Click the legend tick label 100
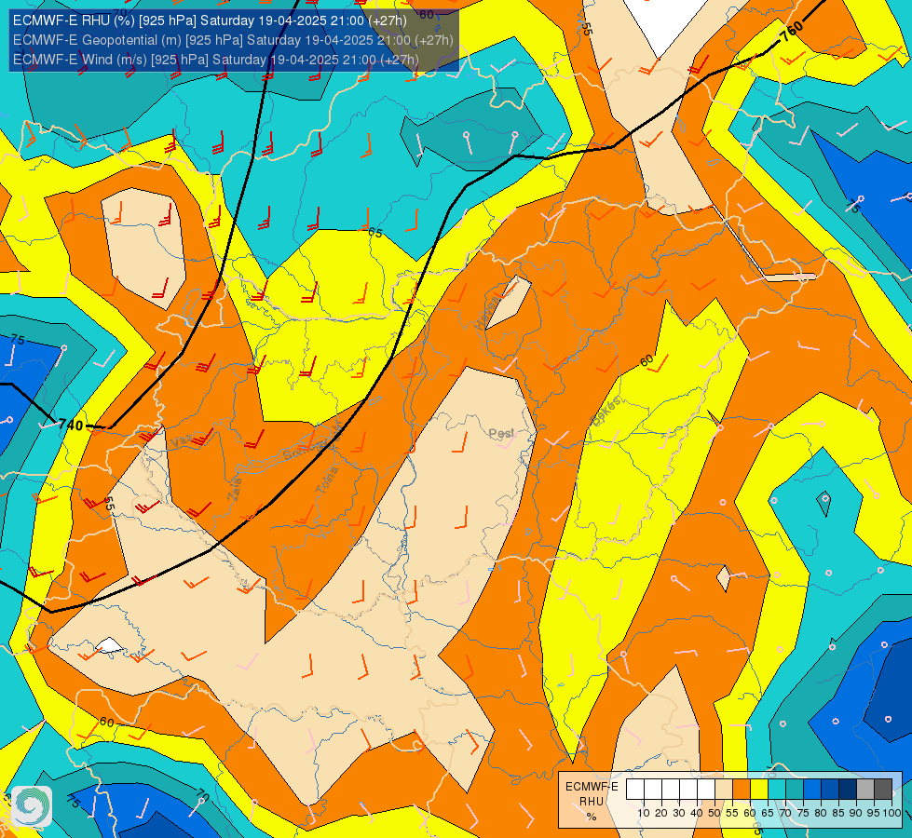Screen dimensions: 912x838 [x=892, y=813]
